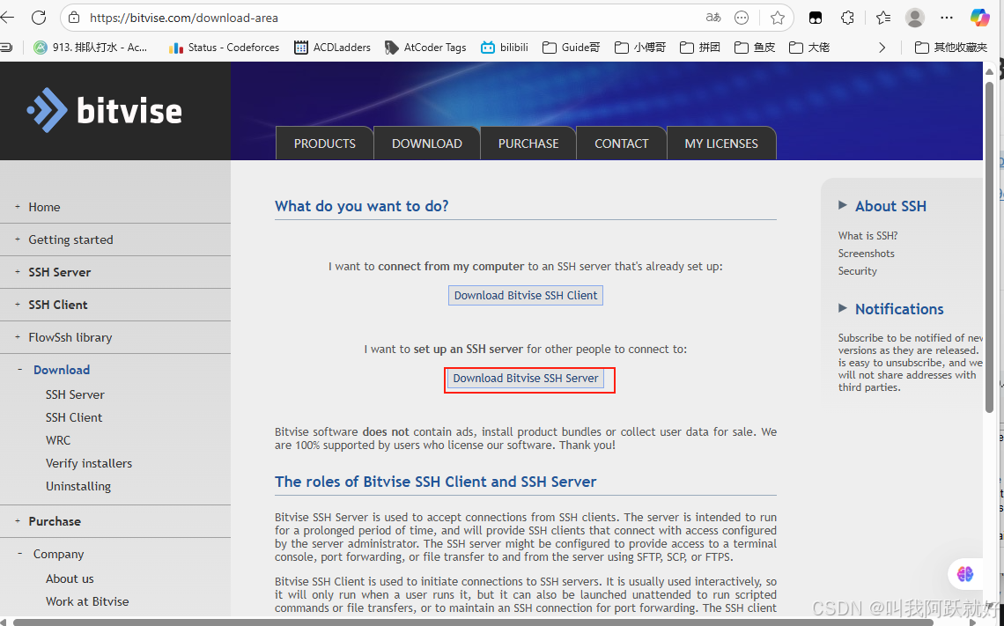Open the Verify installers sidebar link

click(x=89, y=463)
